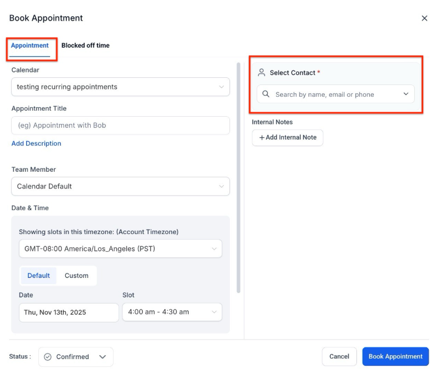Open the Team Member dropdown

point(120,186)
